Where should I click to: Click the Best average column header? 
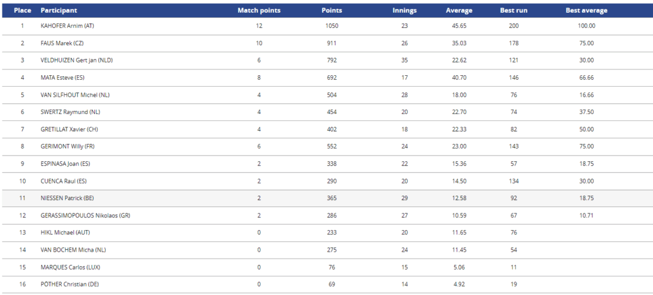pos(587,11)
